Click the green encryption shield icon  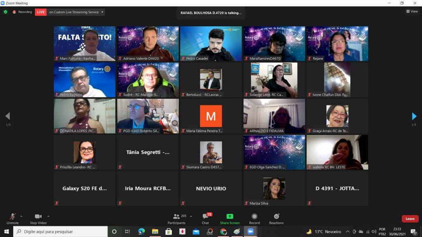pyautogui.click(x=5, y=12)
